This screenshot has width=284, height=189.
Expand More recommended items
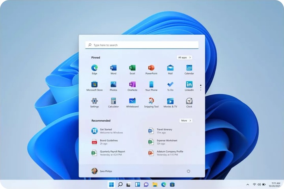click(x=186, y=120)
